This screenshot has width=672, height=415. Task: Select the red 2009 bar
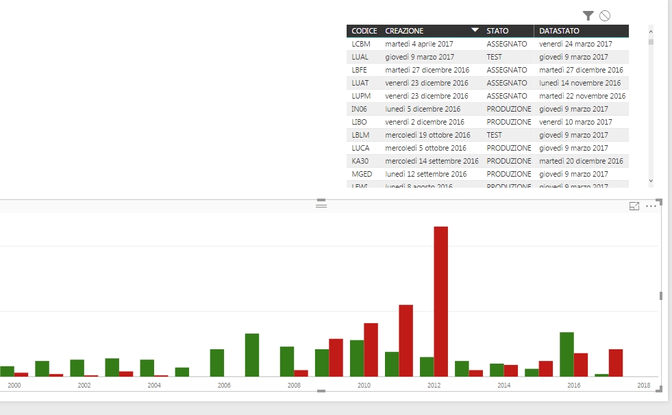click(336, 357)
